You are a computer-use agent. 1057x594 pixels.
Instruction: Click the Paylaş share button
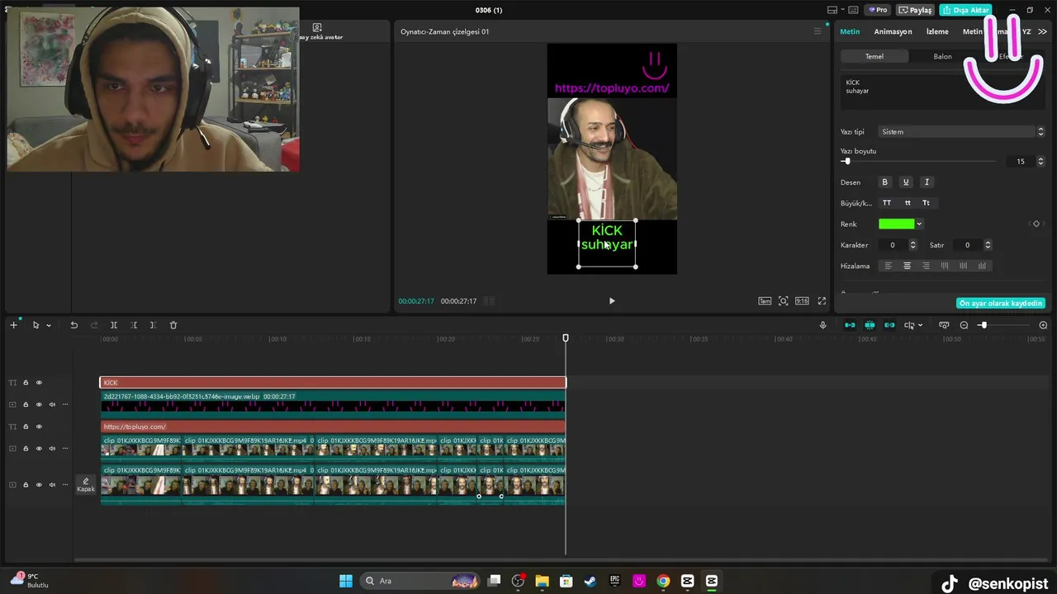(915, 10)
